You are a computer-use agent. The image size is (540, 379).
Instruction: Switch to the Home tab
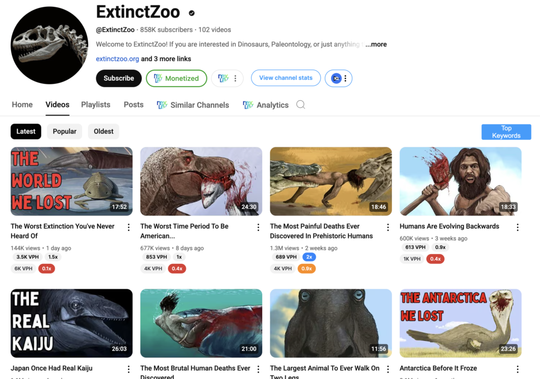pyautogui.click(x=22, y=105)
